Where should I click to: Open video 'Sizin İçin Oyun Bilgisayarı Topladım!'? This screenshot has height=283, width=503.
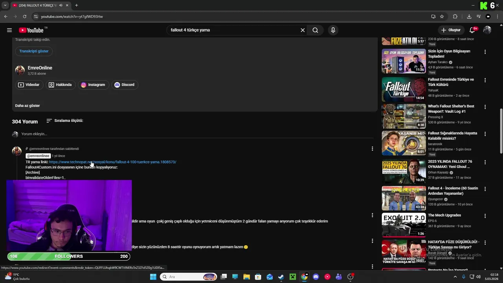[x=449, y=54]
